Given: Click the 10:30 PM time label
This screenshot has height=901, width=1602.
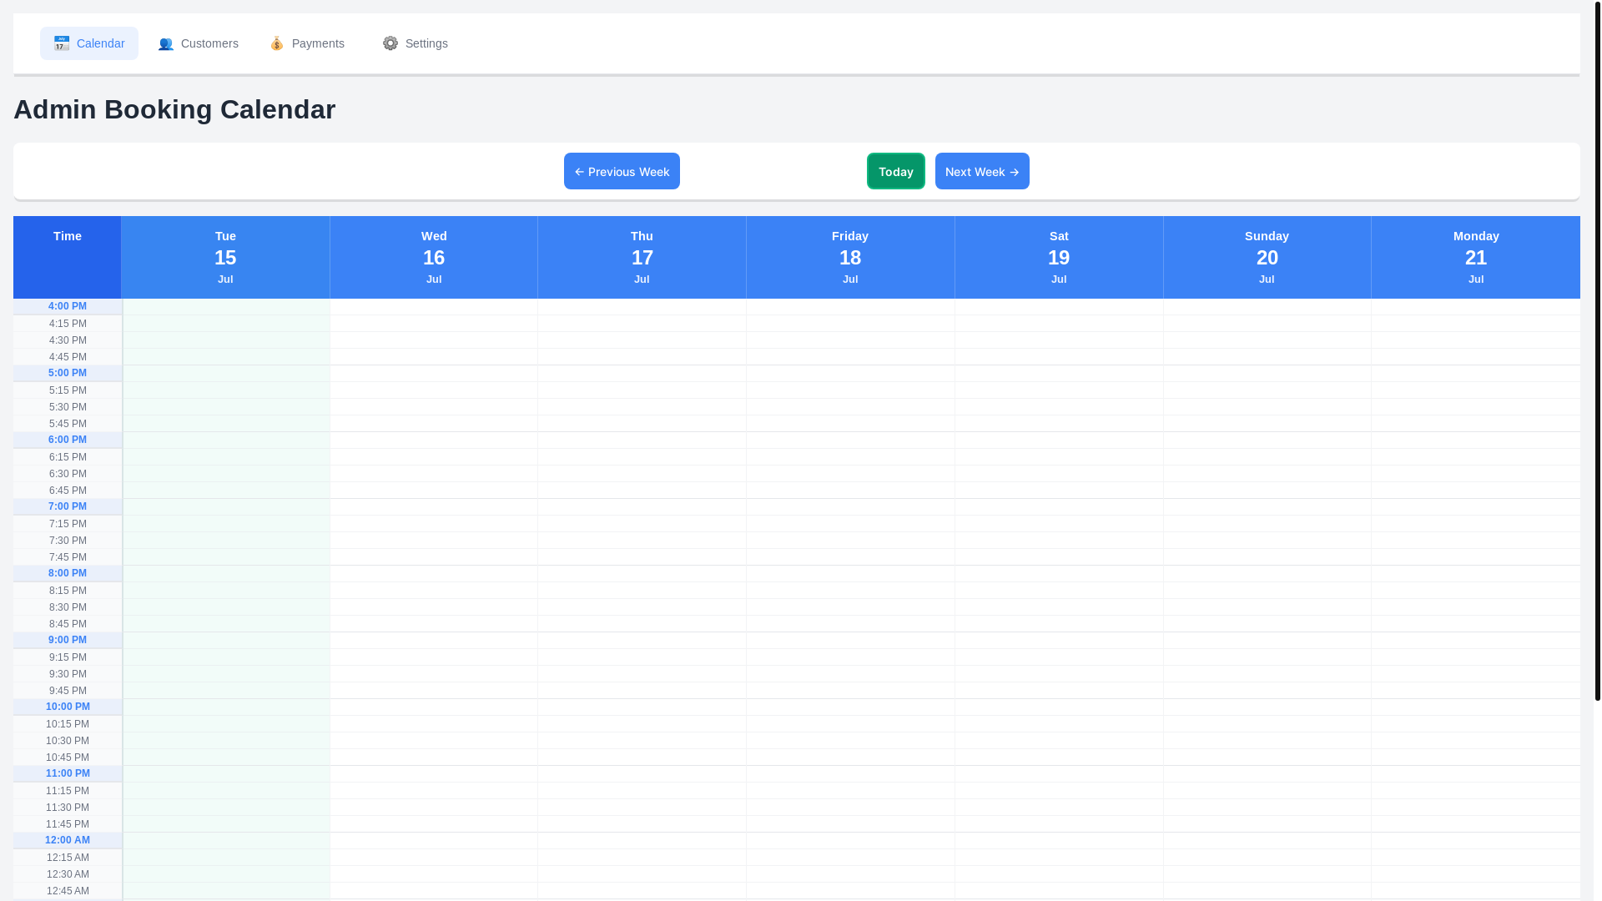Looking at the screenshot, I should point(68,741).
